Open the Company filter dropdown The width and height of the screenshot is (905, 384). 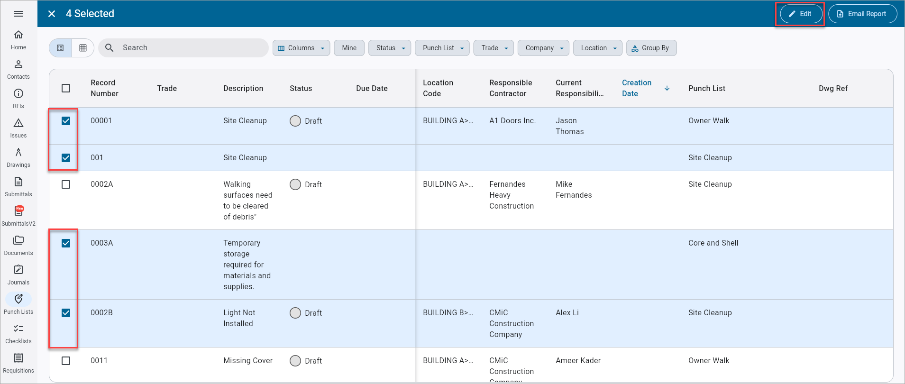click(543, 48)
